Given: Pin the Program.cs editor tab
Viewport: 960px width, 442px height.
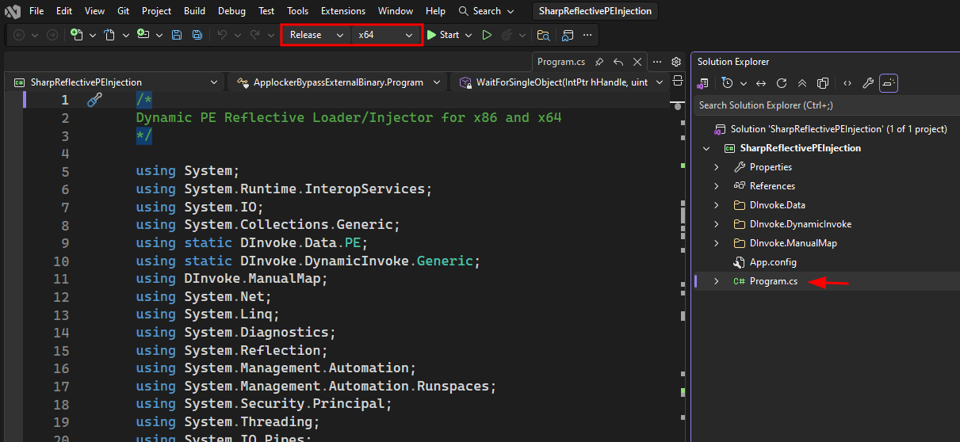Looking at the screenshot, I should pyautogui.click(x=599, y=62).
